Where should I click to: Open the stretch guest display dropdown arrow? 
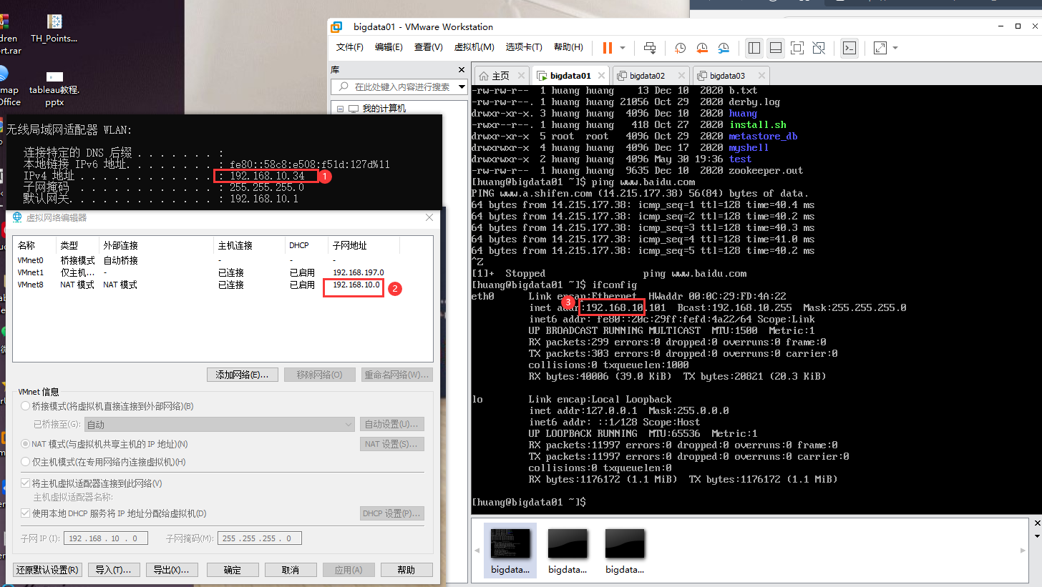point(894,48)
